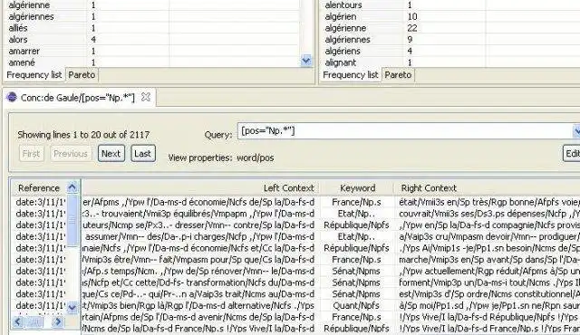Select 'amarrer' in the left frequency list

24,51
